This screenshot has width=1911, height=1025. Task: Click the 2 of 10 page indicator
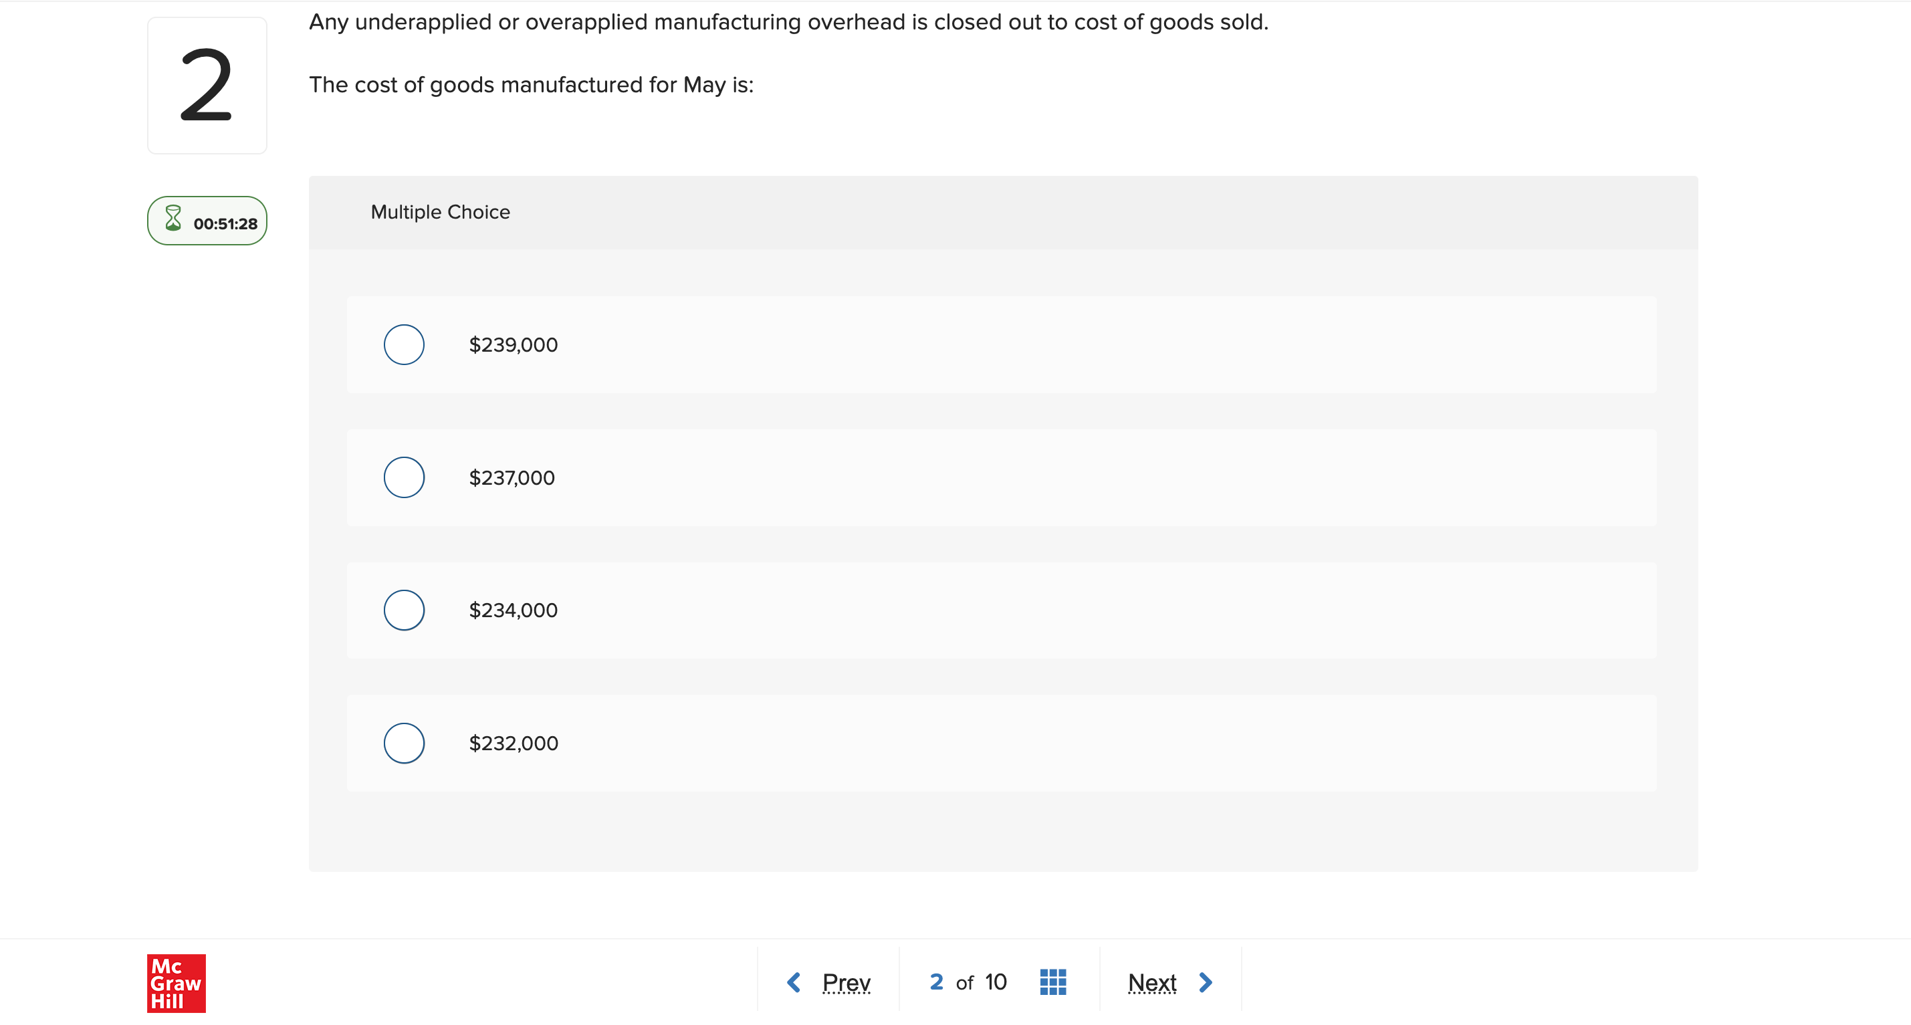point(968,982)
